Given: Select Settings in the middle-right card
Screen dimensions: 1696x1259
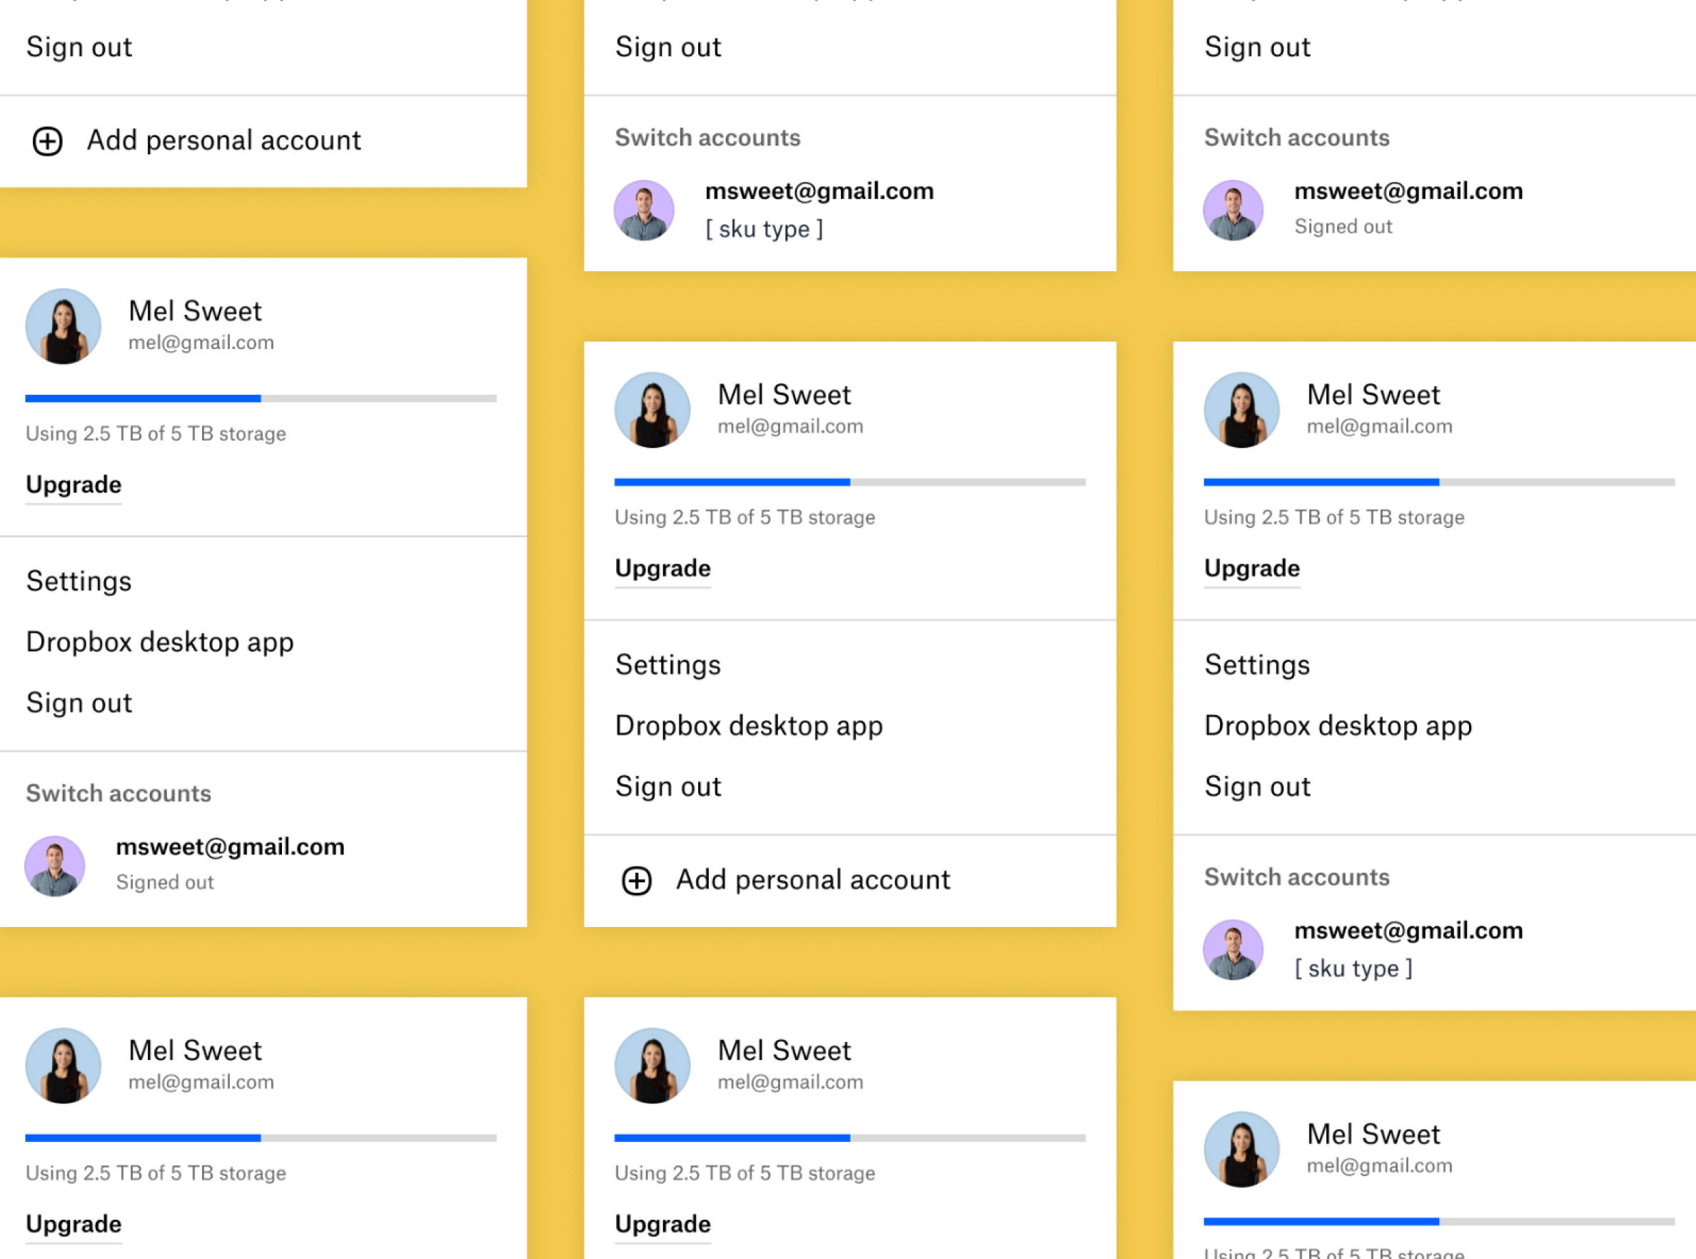Looking at the screenshot, I should point(1257,665).
